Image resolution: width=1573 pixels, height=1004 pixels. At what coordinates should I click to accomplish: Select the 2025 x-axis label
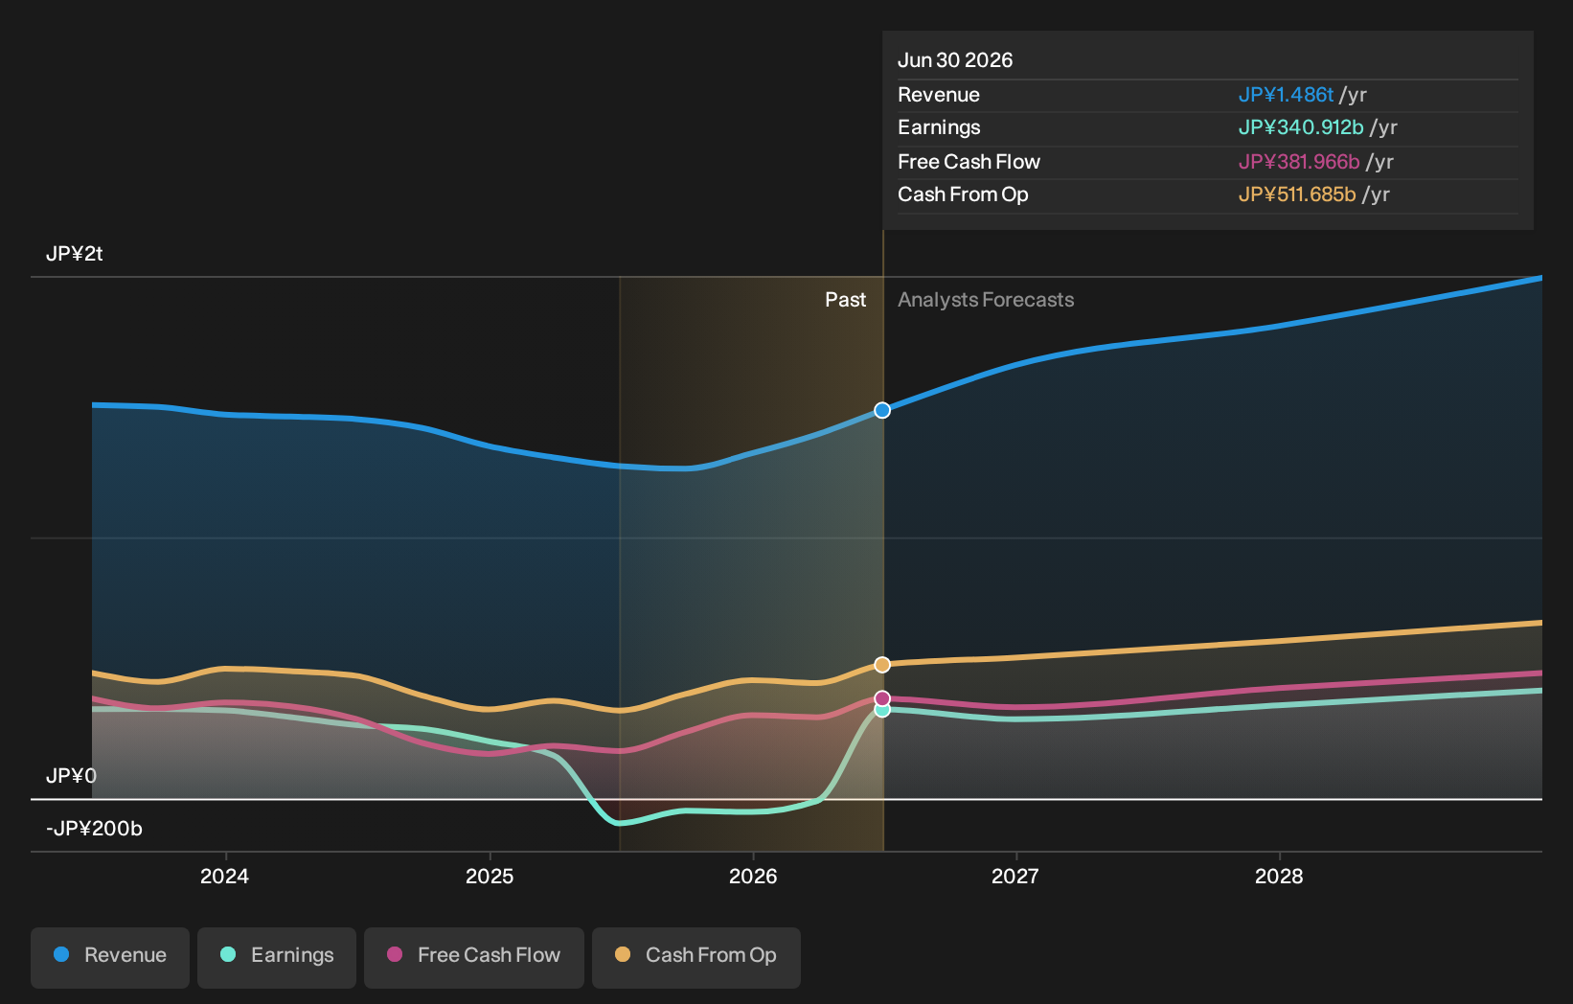tap(490, 876)
